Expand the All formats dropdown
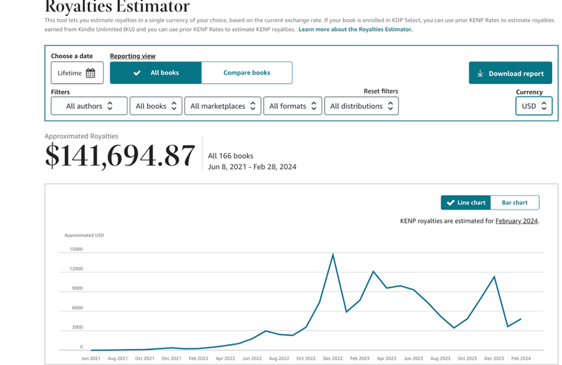562x365 pixels. 292,106
